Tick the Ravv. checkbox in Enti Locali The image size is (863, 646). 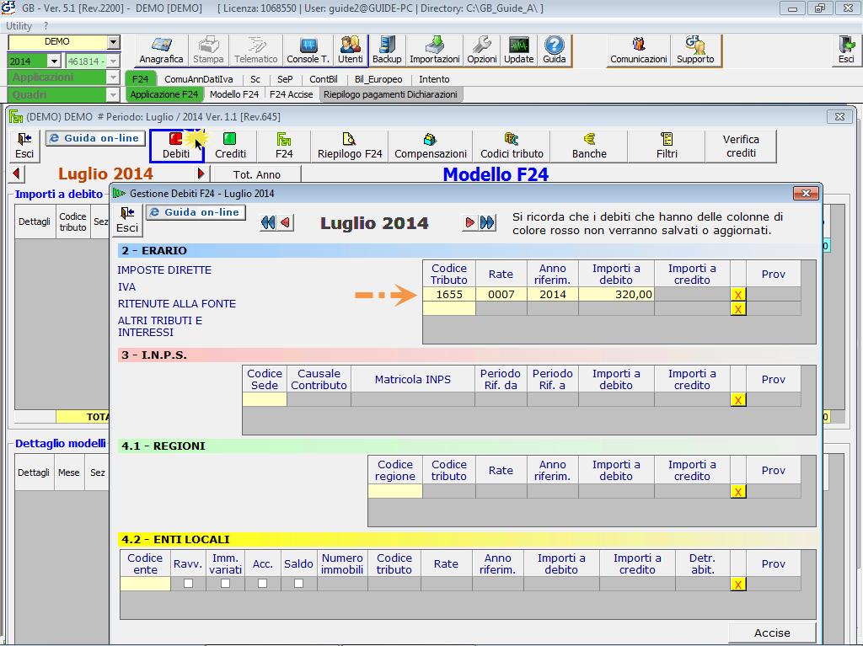click(x=188, y=584)
